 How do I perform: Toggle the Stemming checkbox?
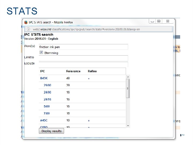point(41,52)
